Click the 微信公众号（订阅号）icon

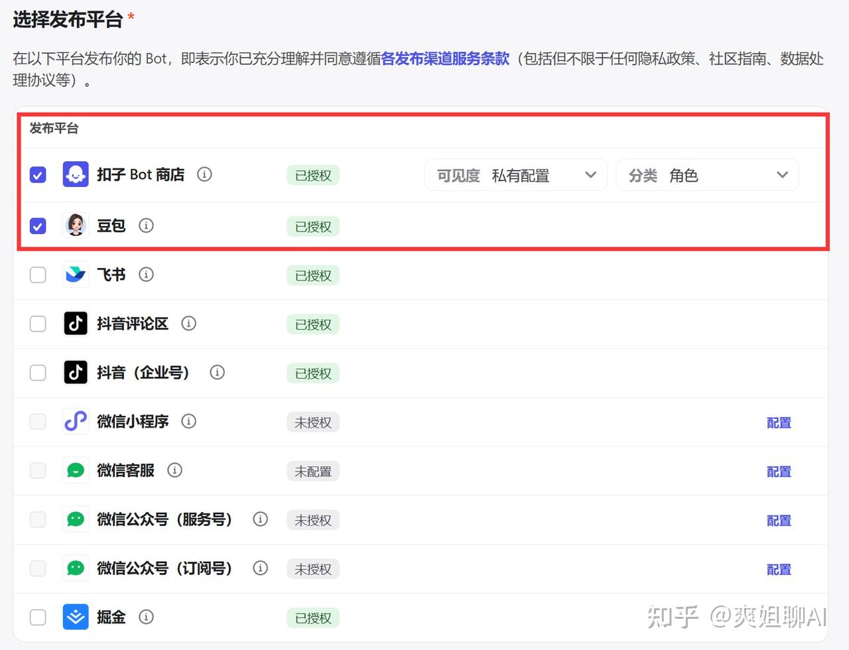point(76,568)
